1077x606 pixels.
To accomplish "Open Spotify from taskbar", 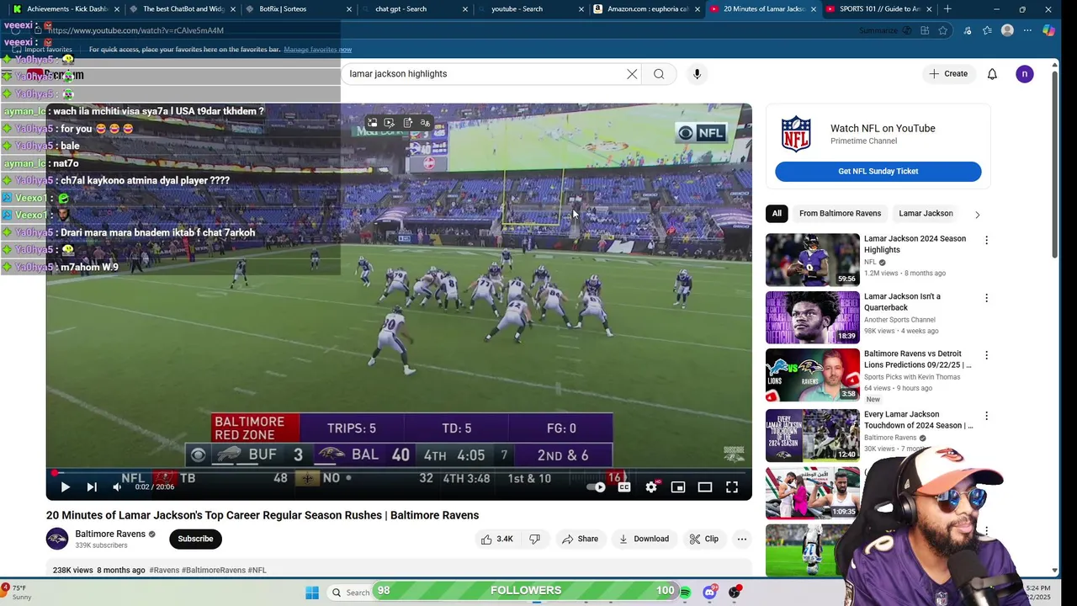I will [685, 593].
